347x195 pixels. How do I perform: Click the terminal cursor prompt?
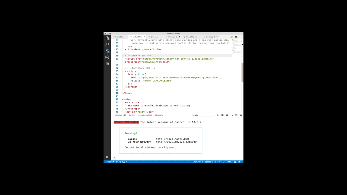click(x=114, y=159)
